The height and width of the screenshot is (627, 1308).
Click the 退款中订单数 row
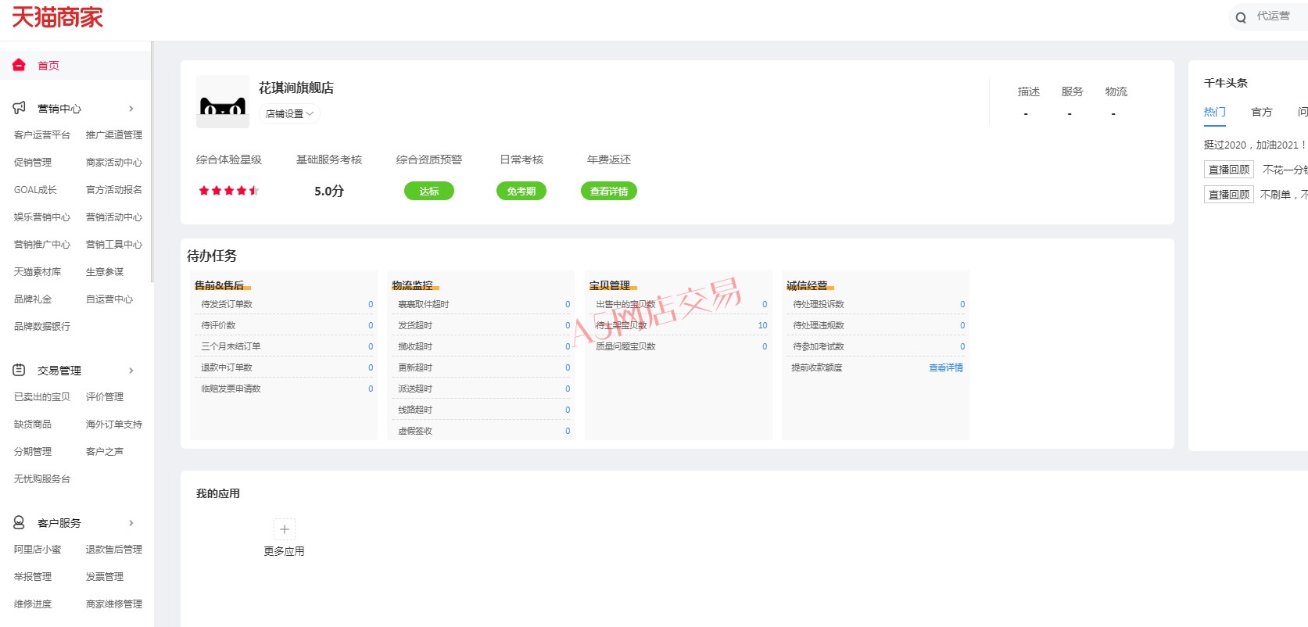click(x=285, y=367)
